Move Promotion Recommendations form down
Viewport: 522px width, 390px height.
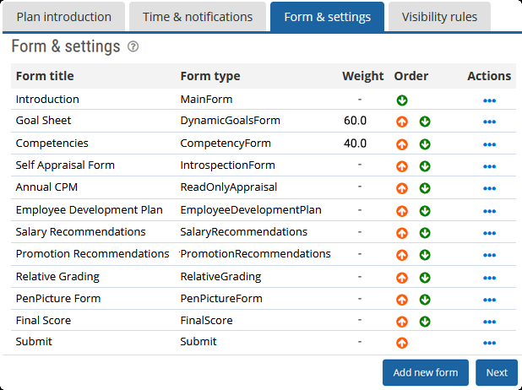coord(425,255)
